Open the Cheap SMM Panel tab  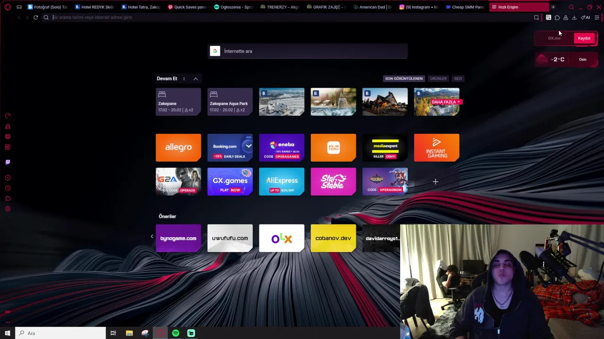tap(465, 7)
